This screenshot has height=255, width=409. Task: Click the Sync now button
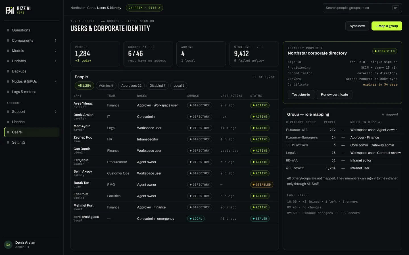(x=357, y=26)
